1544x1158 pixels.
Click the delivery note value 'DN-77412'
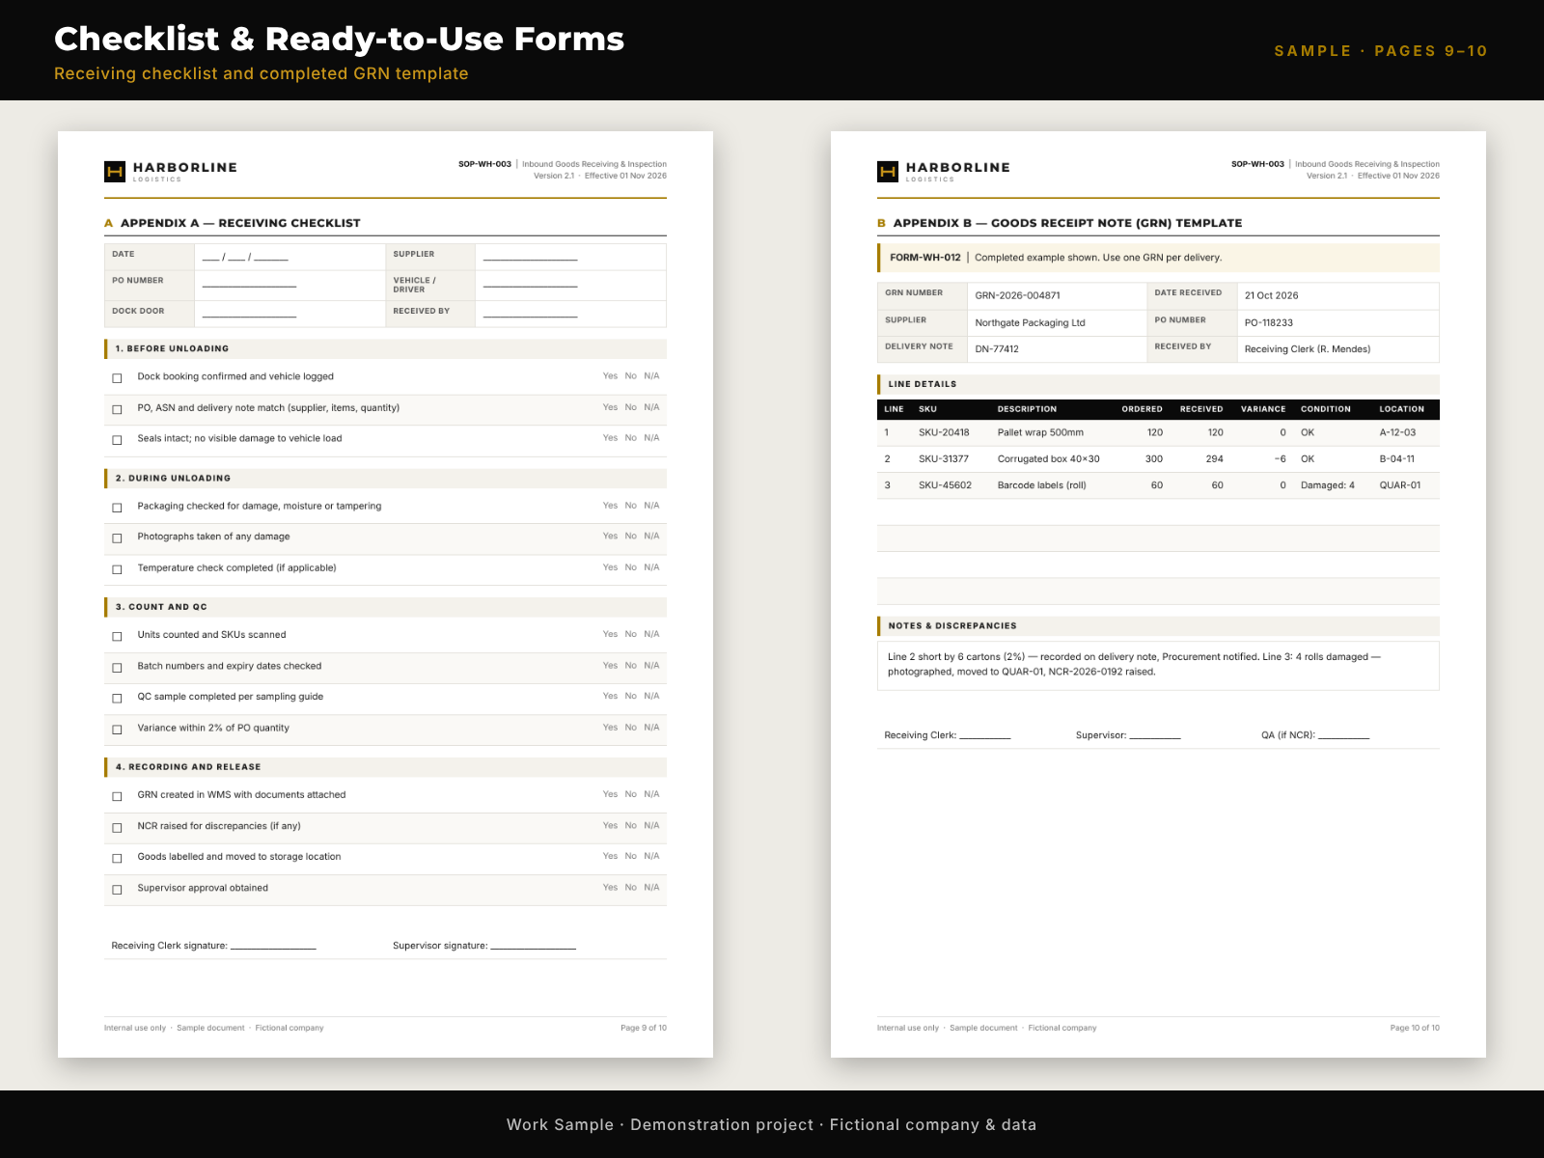click(x=997, y=349)
